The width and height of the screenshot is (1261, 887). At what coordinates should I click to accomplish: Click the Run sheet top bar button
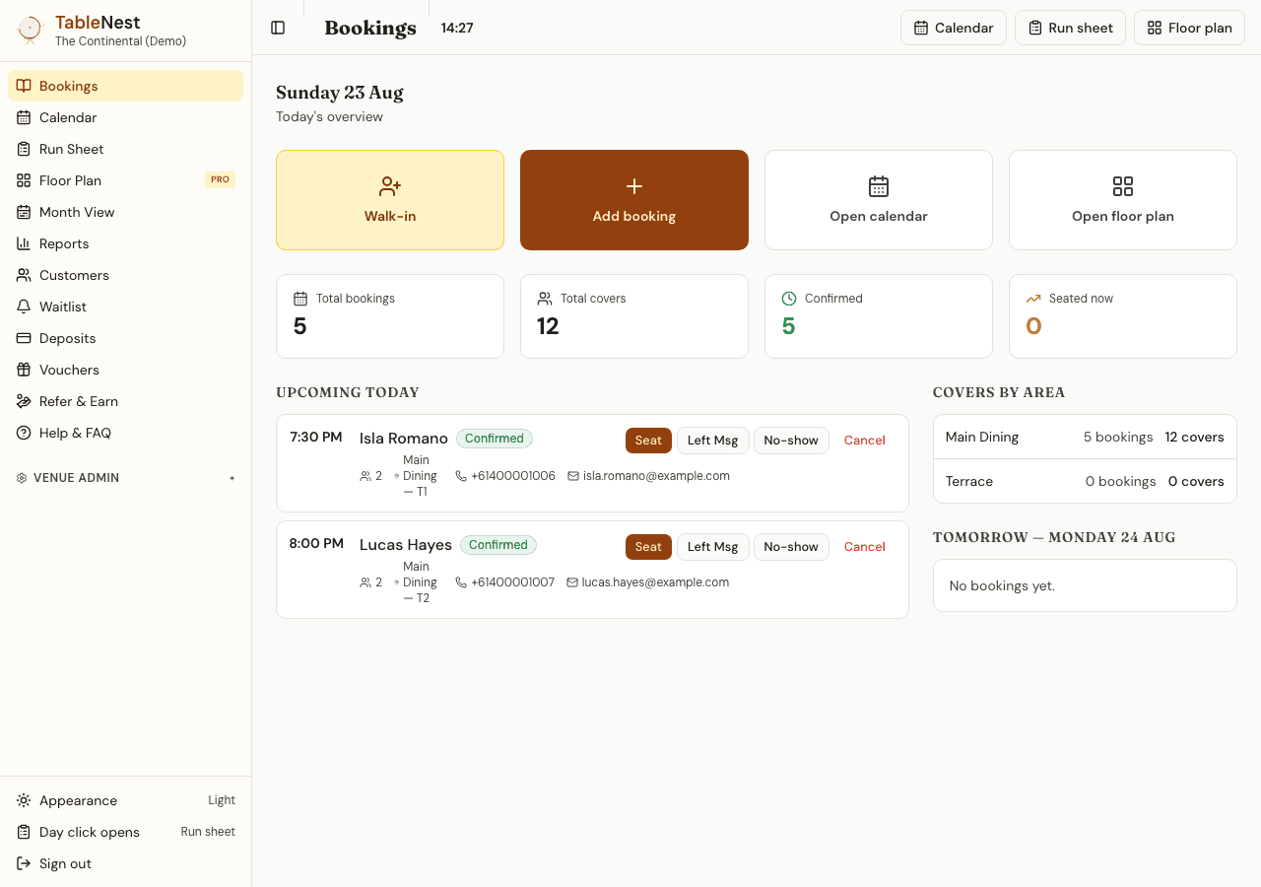1071,28
